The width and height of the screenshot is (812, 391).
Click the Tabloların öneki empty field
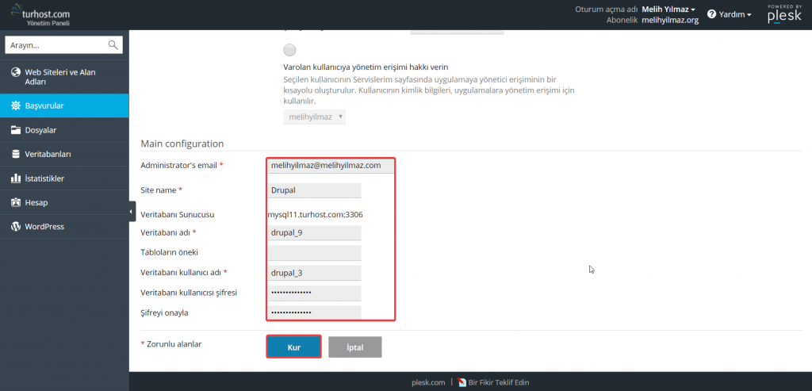[x=314, y=252]
